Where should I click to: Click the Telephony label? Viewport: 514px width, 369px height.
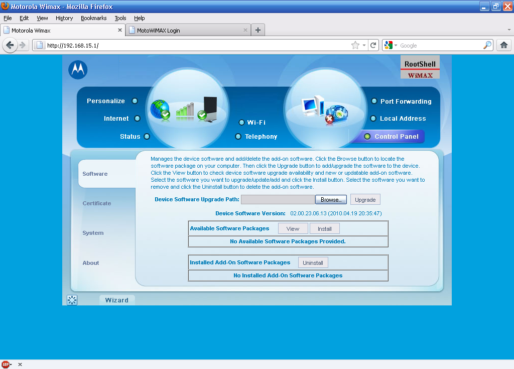[261, 136]
